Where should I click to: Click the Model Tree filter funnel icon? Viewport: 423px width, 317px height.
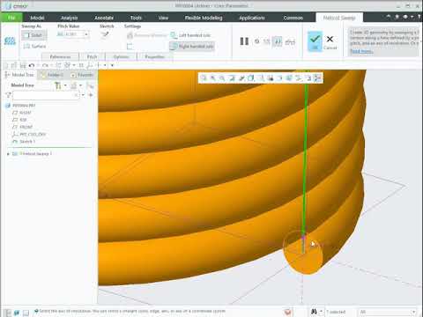click(x=8, y=95)
